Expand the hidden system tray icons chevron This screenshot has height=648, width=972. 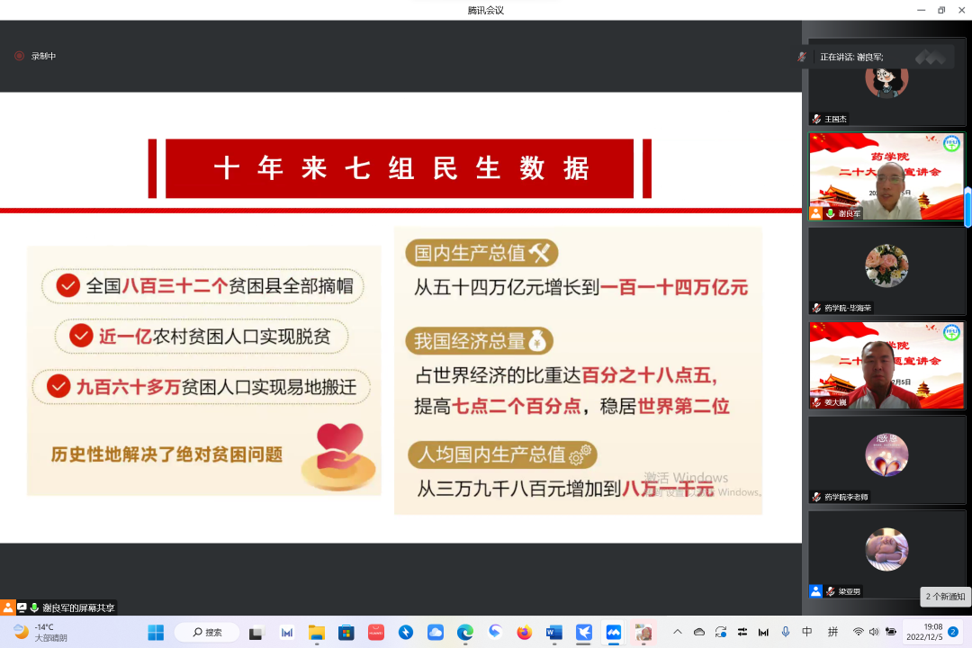(678, 632)
